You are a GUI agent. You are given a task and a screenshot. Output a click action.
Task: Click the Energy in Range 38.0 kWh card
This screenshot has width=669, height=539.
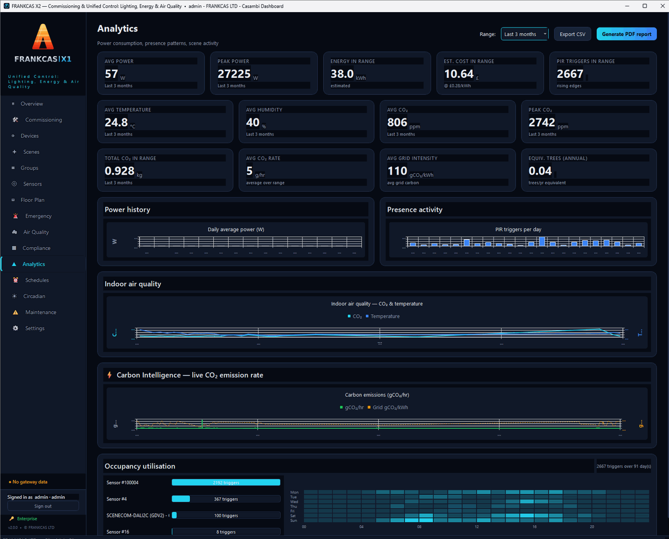point(377,73)
